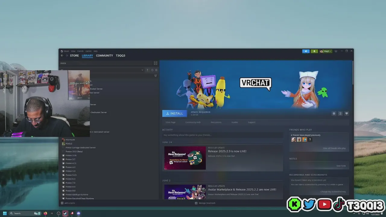
Task: Open the VRChat Discussions tab
Action: (x=216, y=122)
